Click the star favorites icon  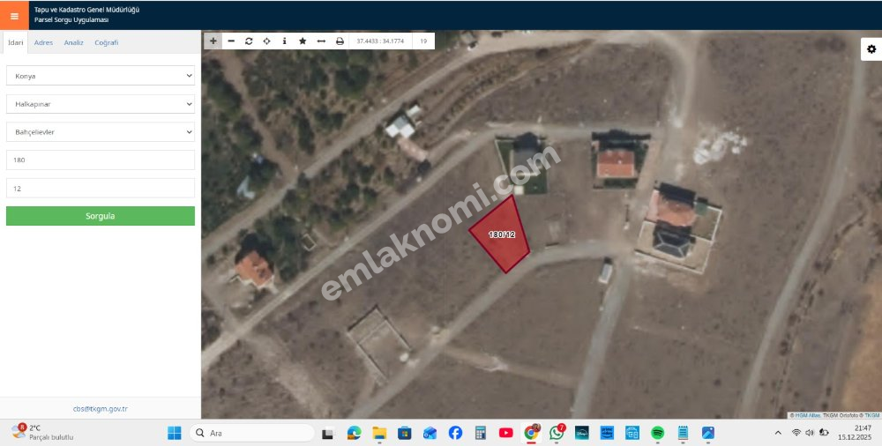click(x=303, y=41)
